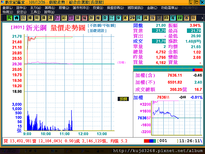The height and width of the screenshot is (154, 205).
Task: Open the 檢視(V) menu
Action: pyautogui.click(x=8, y=12)
